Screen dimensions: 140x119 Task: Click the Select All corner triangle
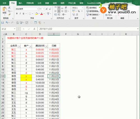tap(4, 34)
